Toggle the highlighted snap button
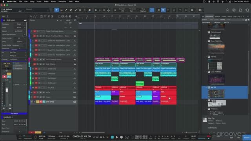This screenshot has height=141, width=251. [152, 10]
